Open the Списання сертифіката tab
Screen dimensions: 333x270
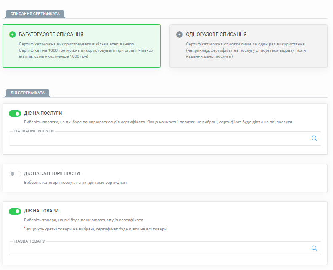point(35,14)
